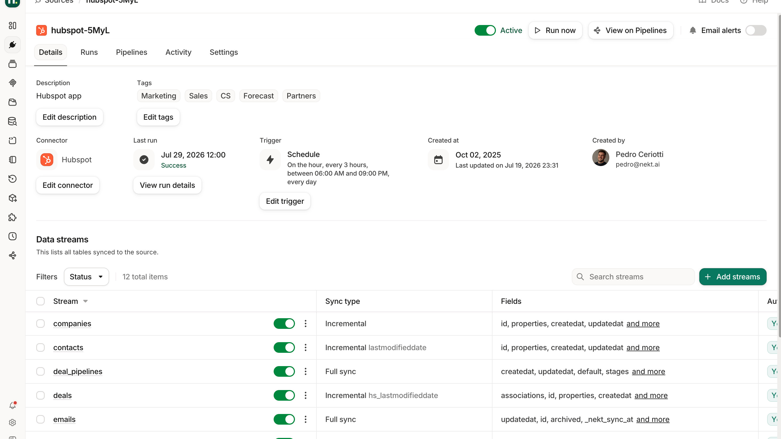Click the success checkmark icon under Last run
781x439 pixels.
click(144, 160)
